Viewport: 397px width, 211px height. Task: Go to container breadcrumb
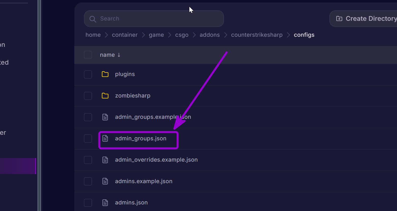125,35
